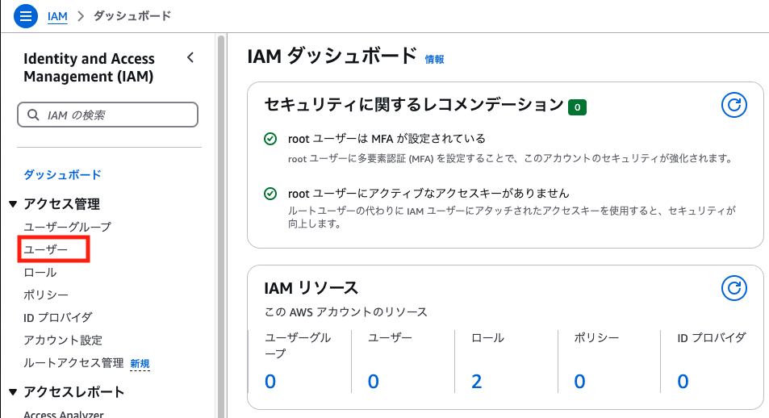Screen dimensions: 769x418
Task: Open ポリシー in the sidebar
Action: [x=46, y=295]
